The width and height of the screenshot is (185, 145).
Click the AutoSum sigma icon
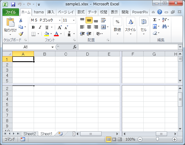pyautogui.click(x=155, y=20)
